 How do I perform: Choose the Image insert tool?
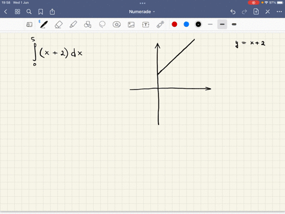[x=131, y=24]
